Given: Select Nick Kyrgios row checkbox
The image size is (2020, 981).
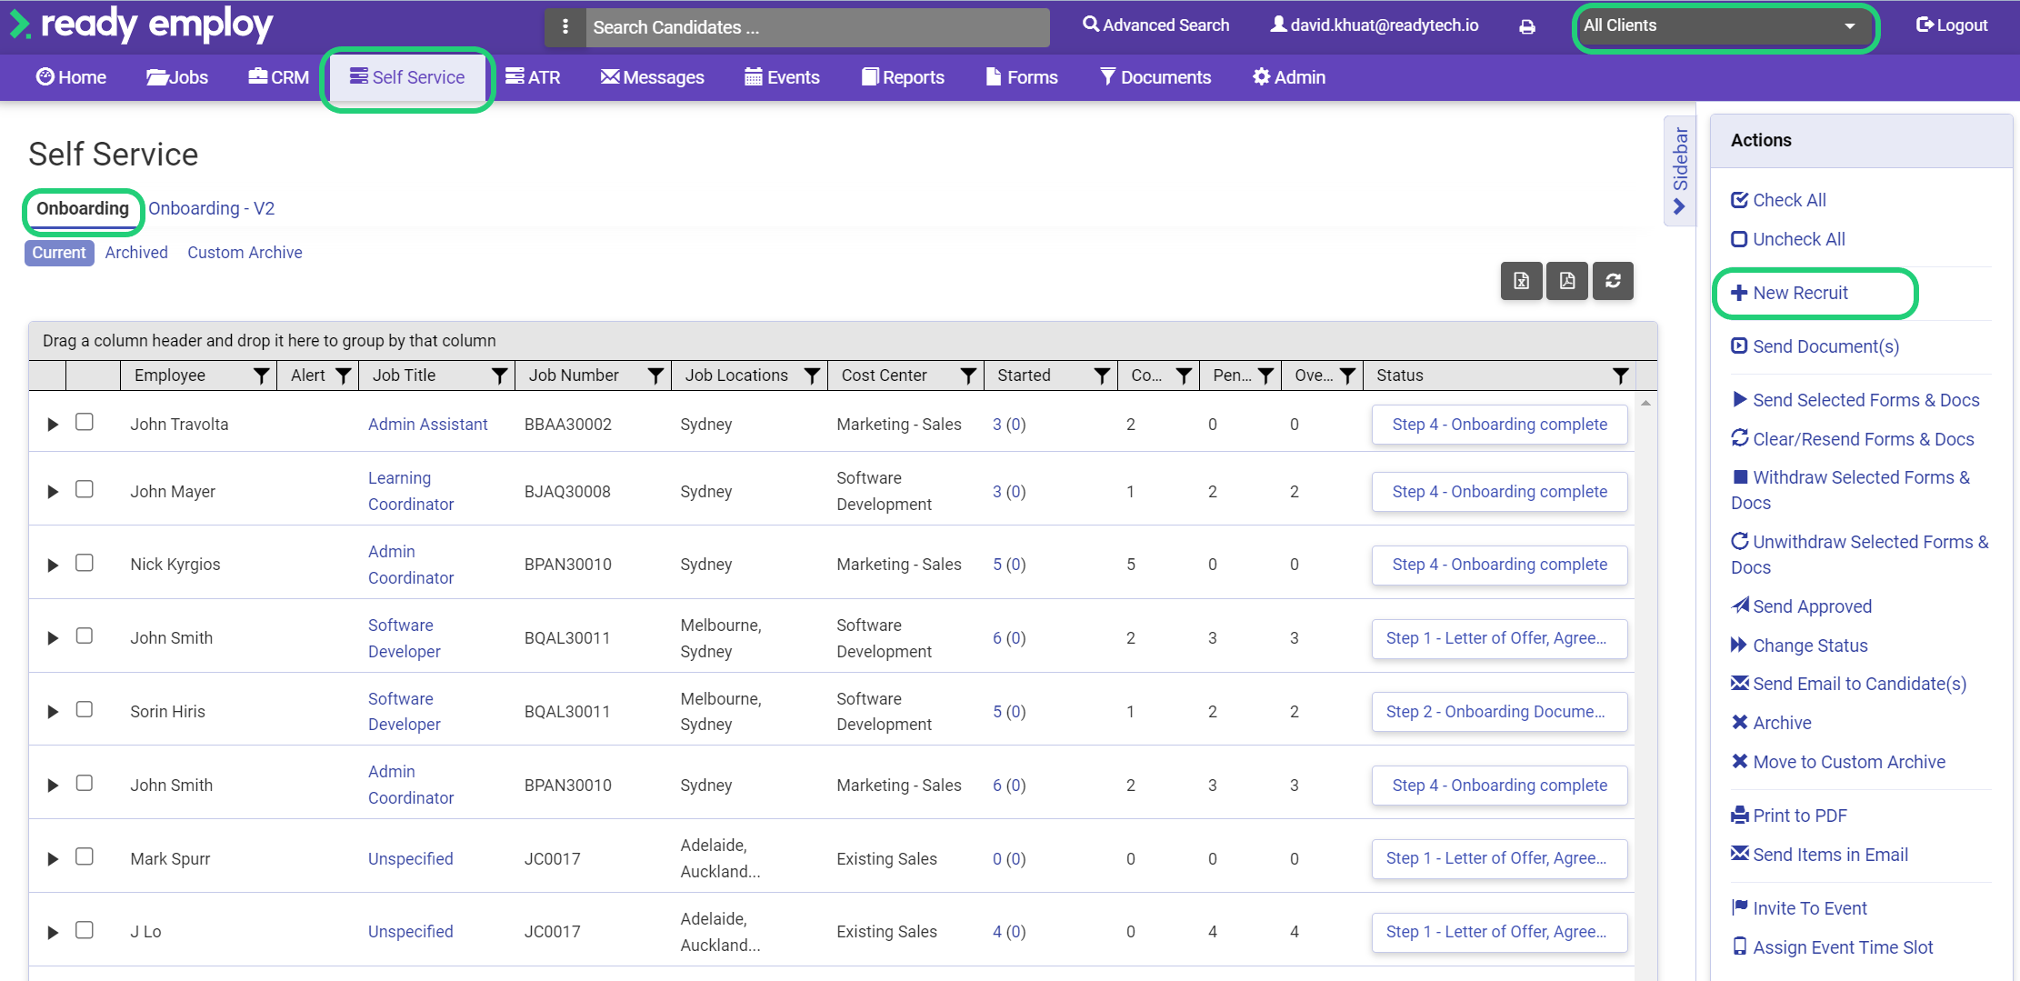Looking at the screenshot, I should (85, 563).
